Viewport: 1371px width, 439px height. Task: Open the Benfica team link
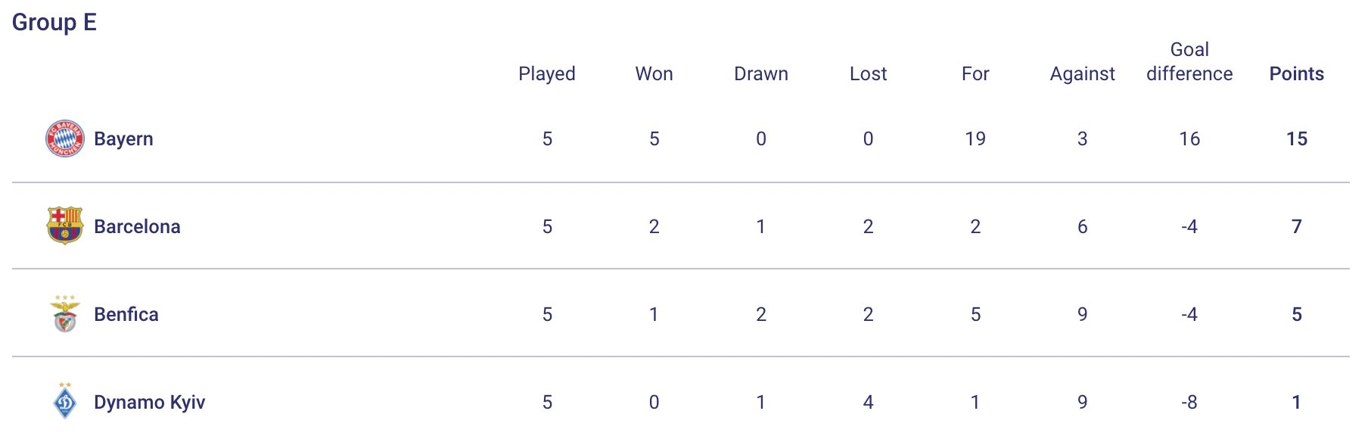point(126,314)
